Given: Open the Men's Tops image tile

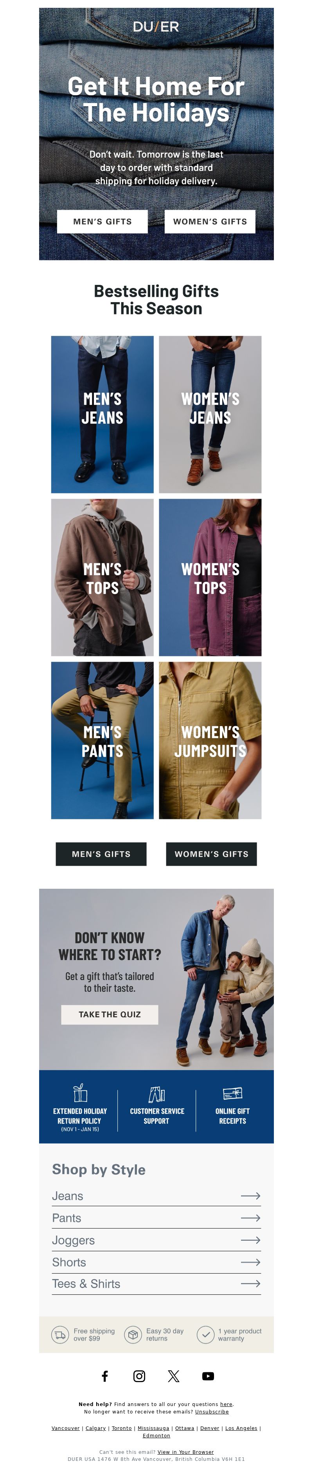Looking at the screenshot, I should click(103, 577).
